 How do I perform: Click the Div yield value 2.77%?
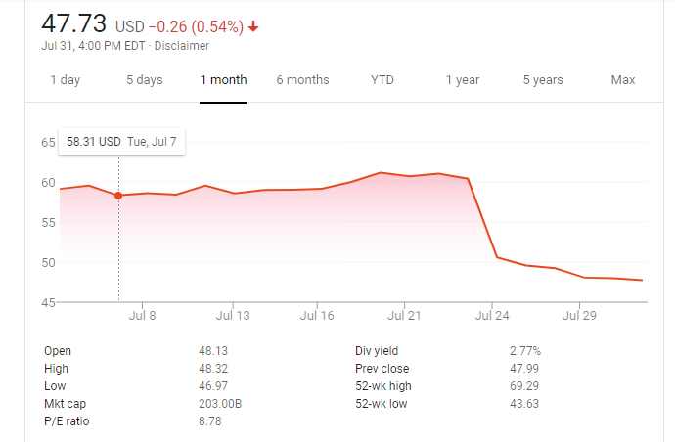click(x=523, y=351)
